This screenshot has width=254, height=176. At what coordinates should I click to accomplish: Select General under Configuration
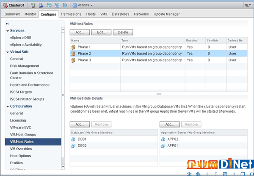[x=17, y=114]
